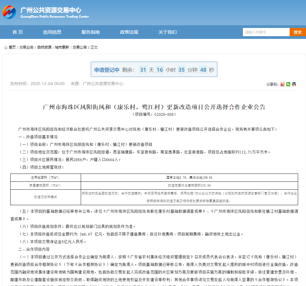Viewport: 306px width, 286px height.
Task: Go to 交易业务 in the breadcrumb
Action: [26, 47]
